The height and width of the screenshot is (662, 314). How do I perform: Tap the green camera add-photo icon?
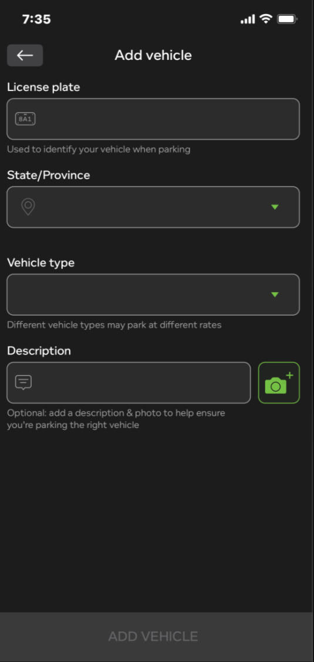(279, 383)
